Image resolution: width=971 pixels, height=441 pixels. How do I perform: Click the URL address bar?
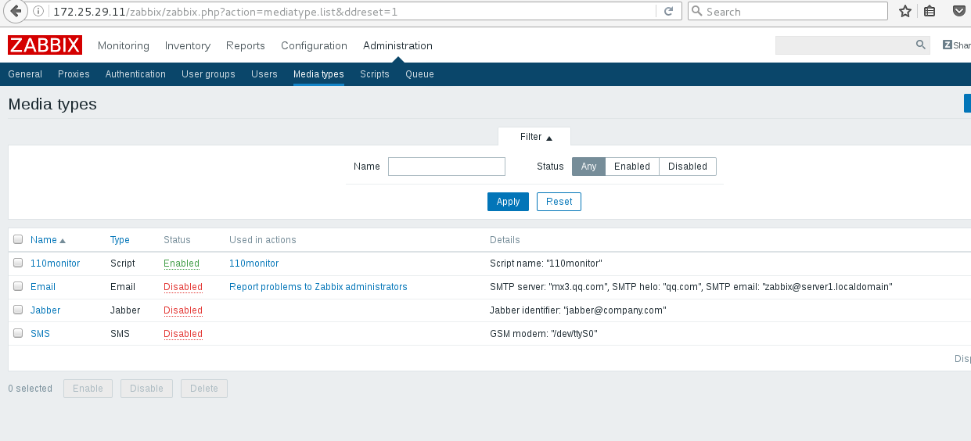pos(352,12)
